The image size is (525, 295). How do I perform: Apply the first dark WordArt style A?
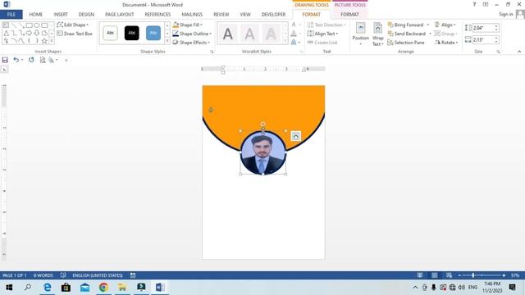(228, 34)
